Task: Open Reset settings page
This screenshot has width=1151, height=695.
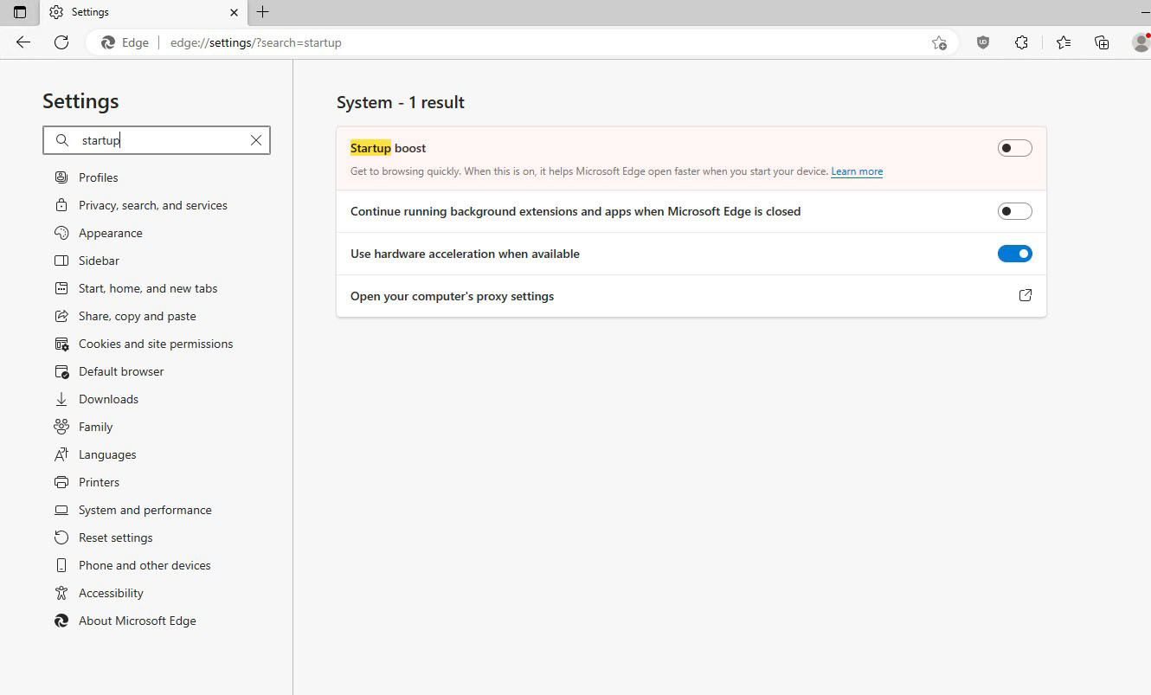Action: coord(116,537)
